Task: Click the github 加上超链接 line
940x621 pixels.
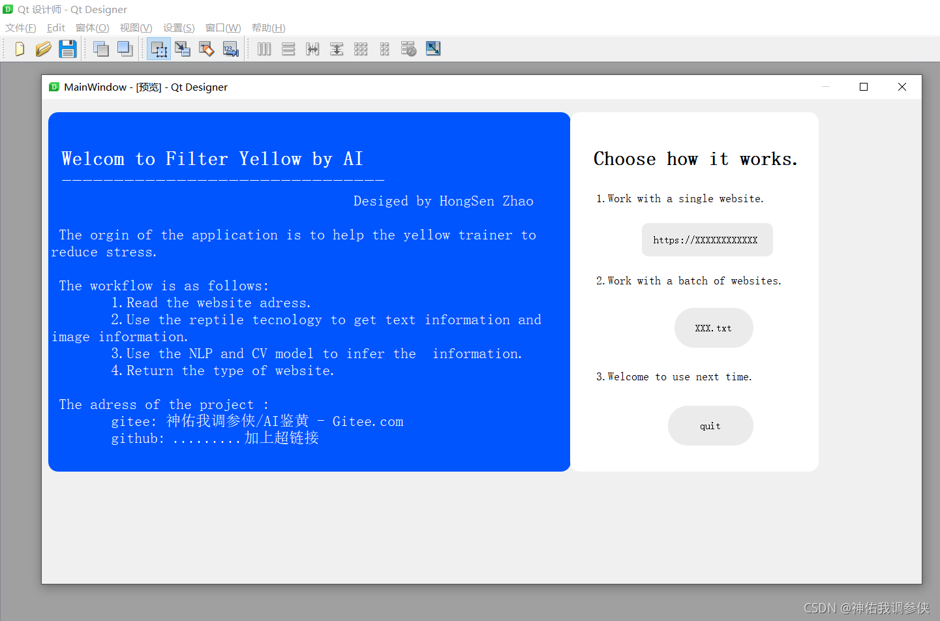Action: (215, 438)
